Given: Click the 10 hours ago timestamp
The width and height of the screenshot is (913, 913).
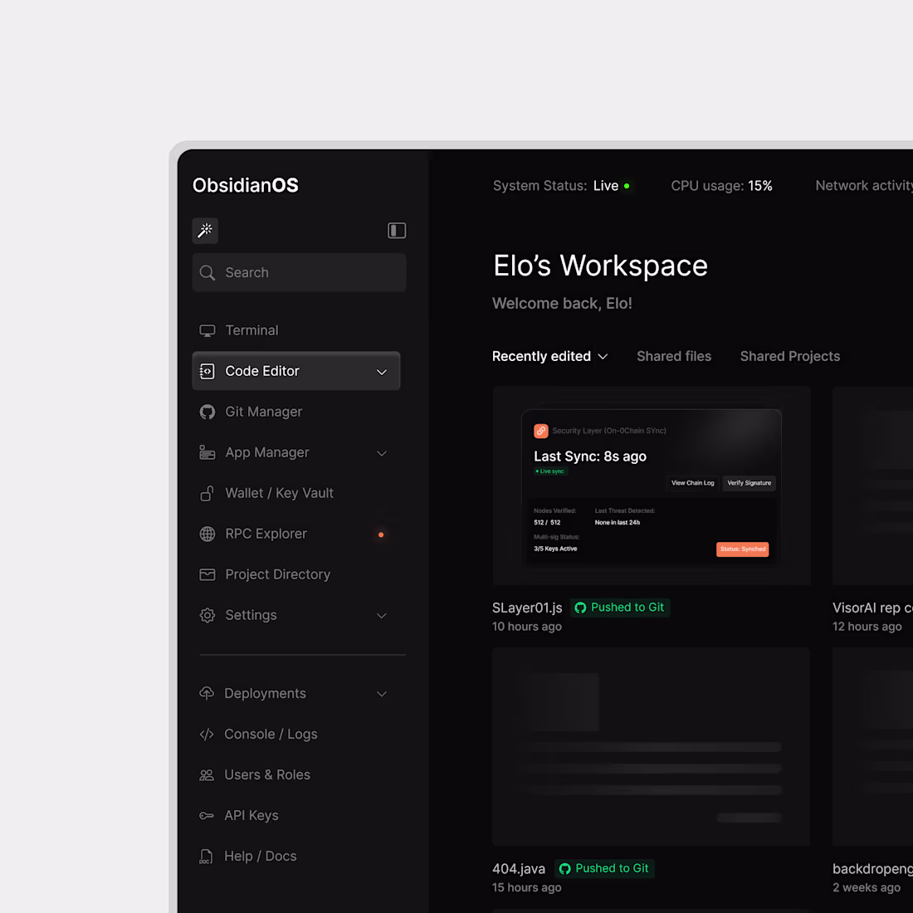Looking at the screenshot, I should coord(527,627).
